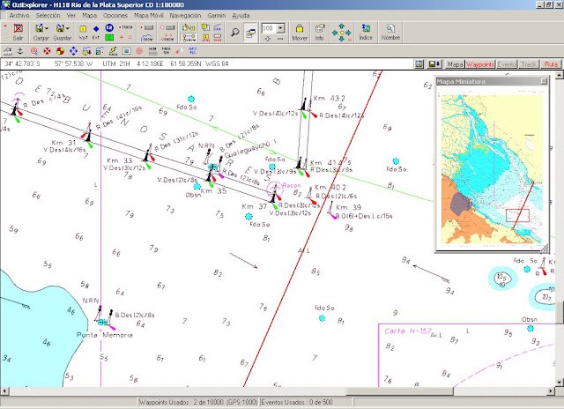Viewport: 564px width, 409px height.
Task: Toggle the waypoint Show button
Action: tap(189, 38)
